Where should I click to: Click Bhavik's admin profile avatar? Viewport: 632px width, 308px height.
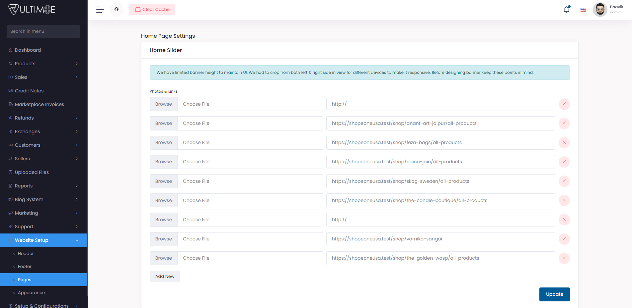pos(600,10)
